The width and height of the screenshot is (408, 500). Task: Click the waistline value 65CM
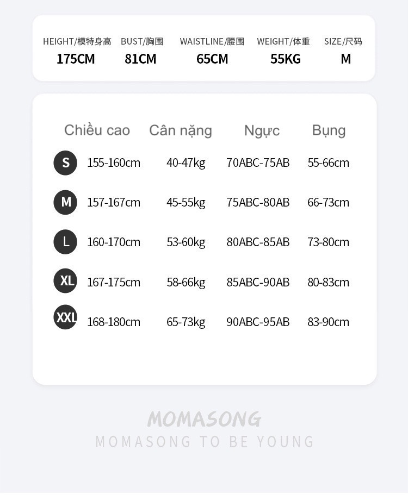[x=212, y=59]
